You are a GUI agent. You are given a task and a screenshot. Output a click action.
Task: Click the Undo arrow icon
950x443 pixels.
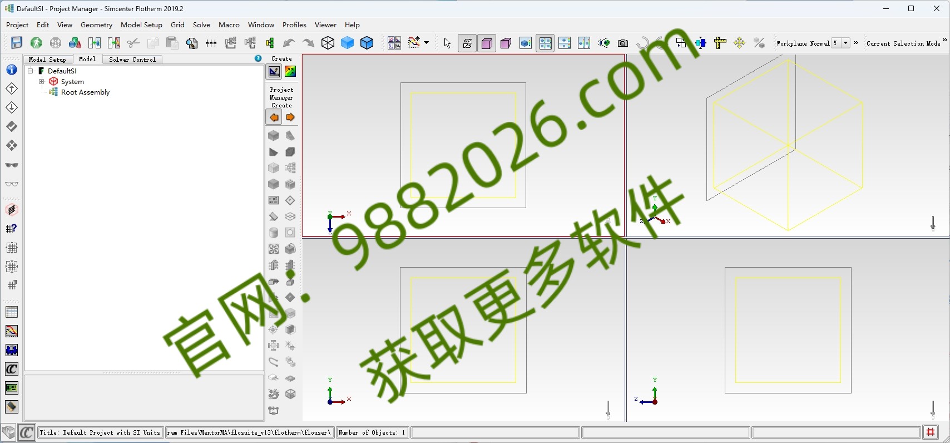[x=289, y=43]
